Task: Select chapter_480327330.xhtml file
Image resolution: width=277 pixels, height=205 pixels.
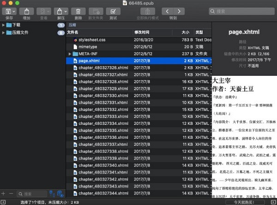Action: pos(139,96)
